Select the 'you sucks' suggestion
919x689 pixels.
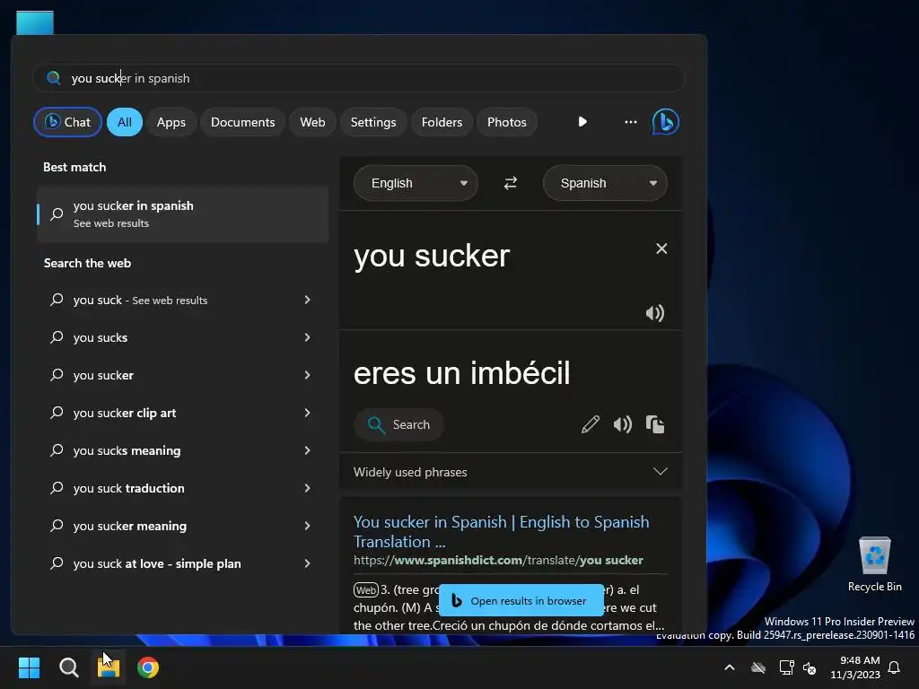(182, 337)
